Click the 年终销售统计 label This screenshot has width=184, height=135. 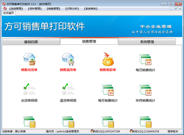(x=145, y=100)
